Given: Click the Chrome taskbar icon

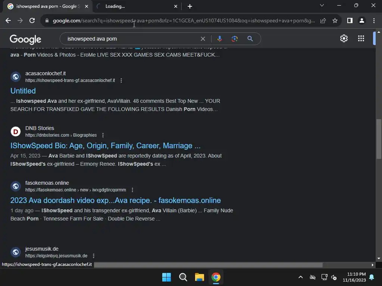Looking at the screenshot, I should 216,277.
